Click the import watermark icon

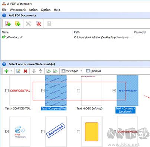point(49,71)
